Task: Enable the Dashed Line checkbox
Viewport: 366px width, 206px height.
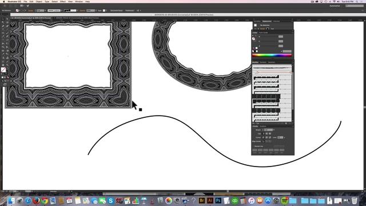Action: pyautogui.click(x=253, y=146)
